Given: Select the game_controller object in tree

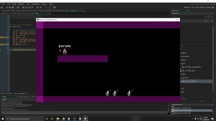Looking at the screenshot, I should [196, 81].
